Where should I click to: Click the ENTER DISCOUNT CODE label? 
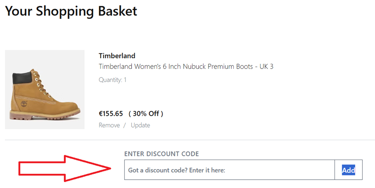click(x=162, y=154)
